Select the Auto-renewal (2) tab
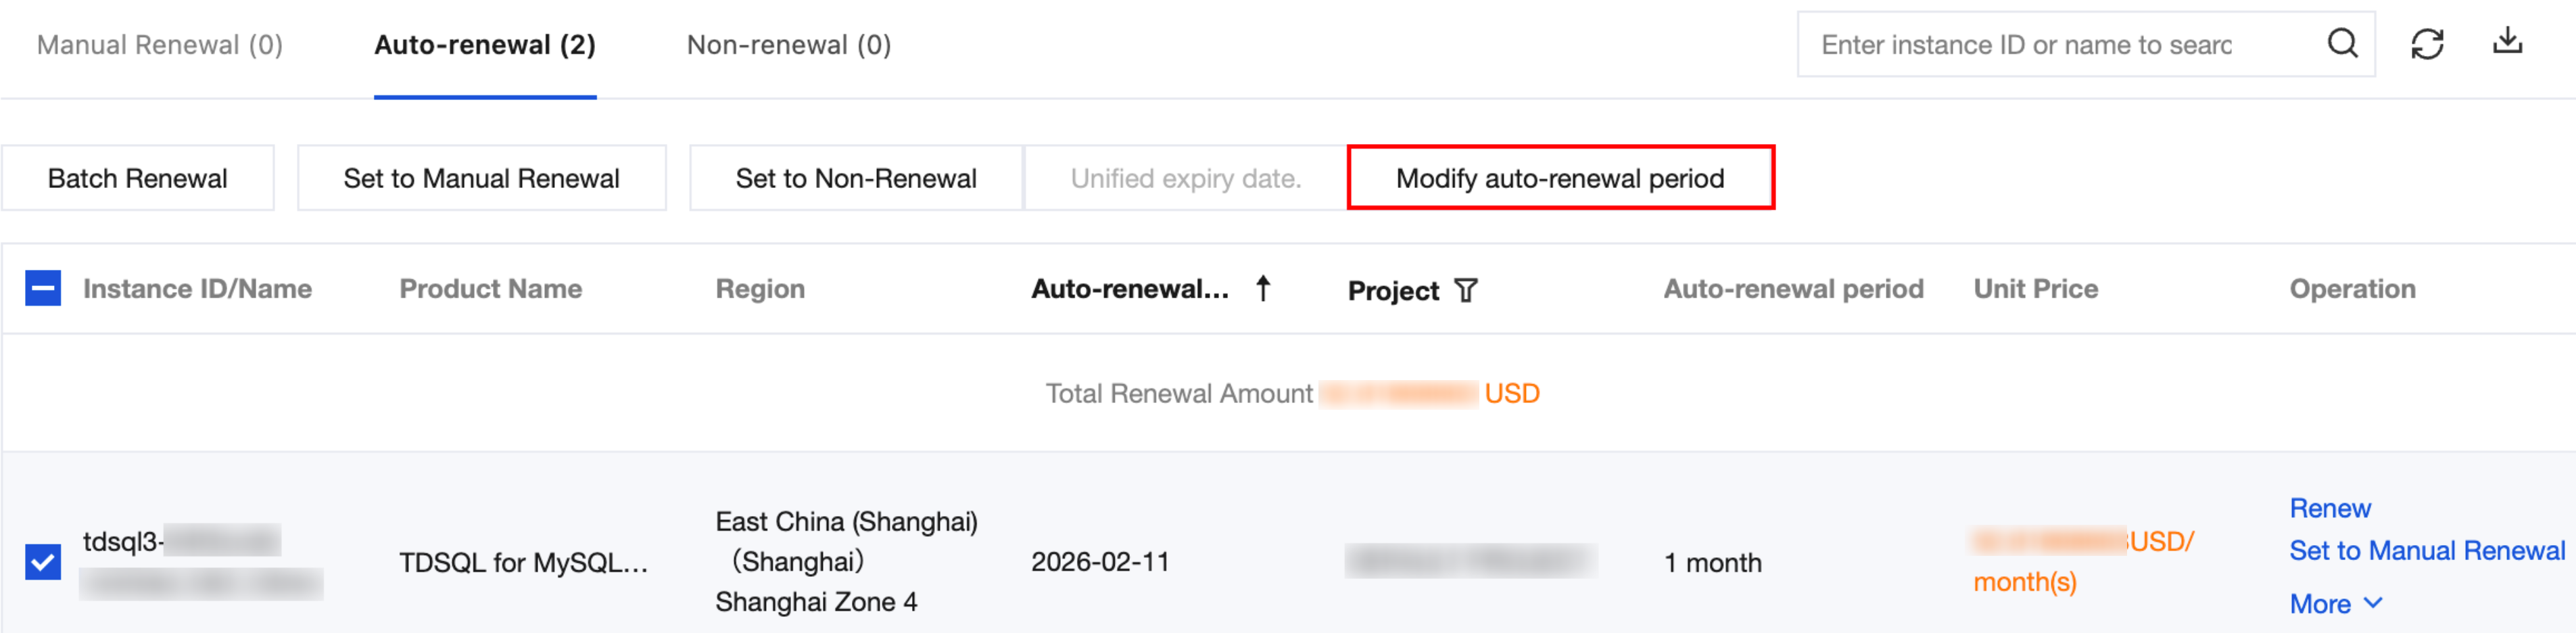2576x633 pixels. click(x=485, y=45)
